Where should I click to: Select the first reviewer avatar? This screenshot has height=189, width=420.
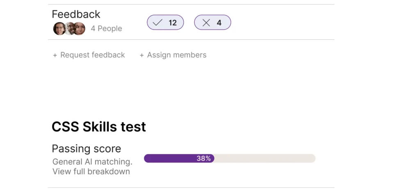pos(59,29)
